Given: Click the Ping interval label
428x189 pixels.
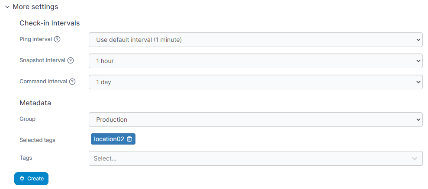Looking at the screenshot, I should (35, 39).
